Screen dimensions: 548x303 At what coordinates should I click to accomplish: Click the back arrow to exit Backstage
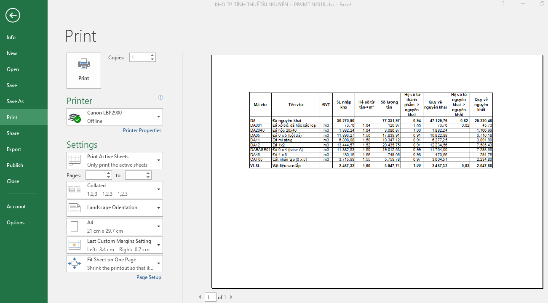pos(13,16)
